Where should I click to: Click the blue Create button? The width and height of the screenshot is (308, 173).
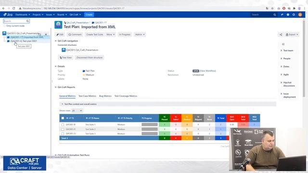point(89,15)
